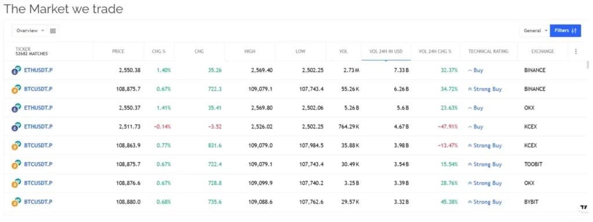The height and width of the screenshot is (222, 593).
Task: Open the General dropdown menu
Action: pos(535,31)
